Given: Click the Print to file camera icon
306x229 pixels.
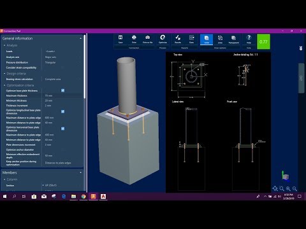Looking at the screenshot, I should click(x=147, y=39).
